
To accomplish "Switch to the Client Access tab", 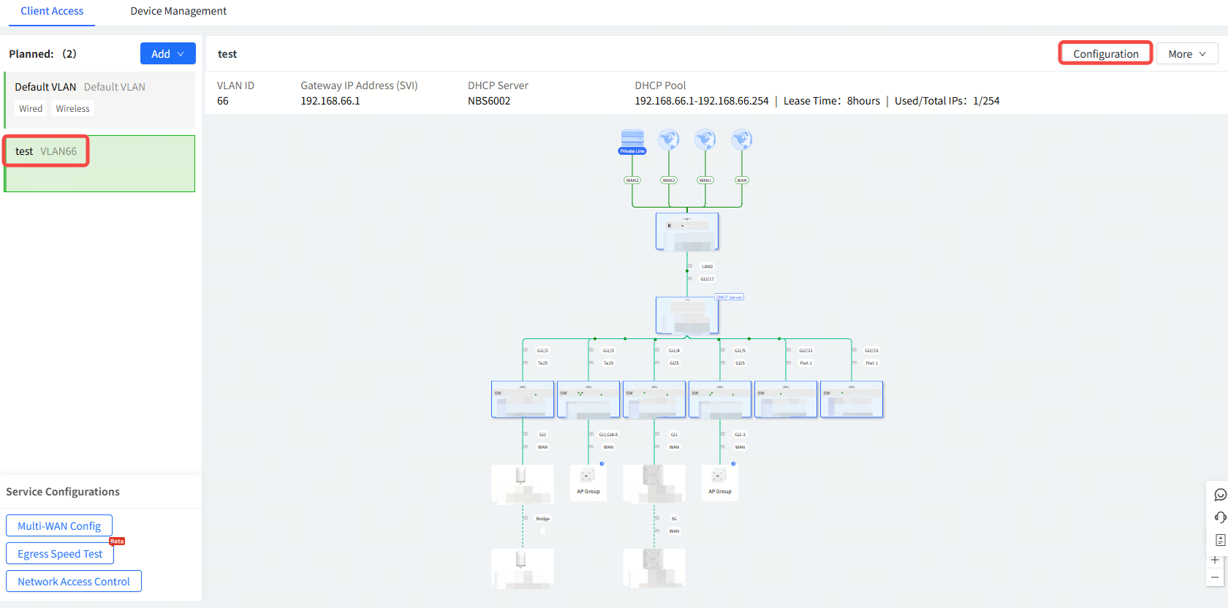I will [52, 11].
